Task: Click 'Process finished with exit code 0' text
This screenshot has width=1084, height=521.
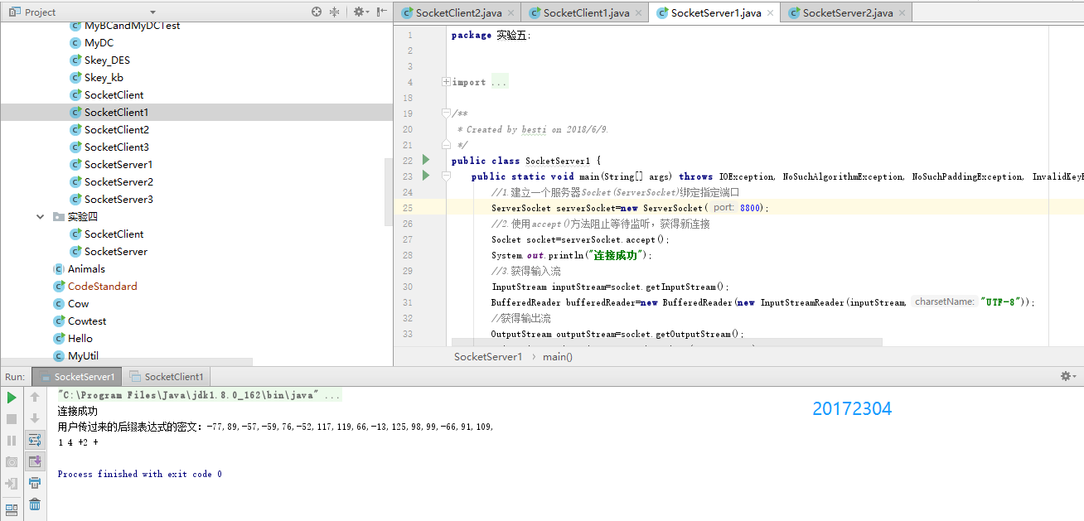Action: click(x=140, y=474)
